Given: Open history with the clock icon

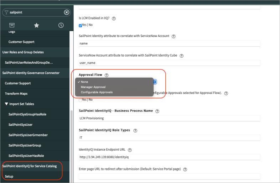Looking at the screenshot, I should point(61,25).
